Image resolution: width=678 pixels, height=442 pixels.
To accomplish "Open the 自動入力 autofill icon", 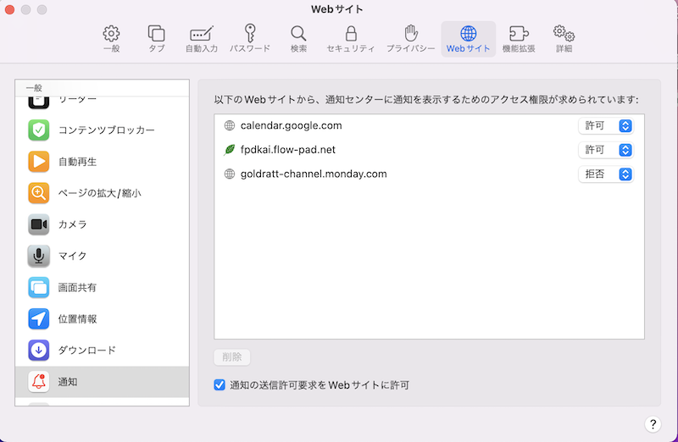I will 202,34.
